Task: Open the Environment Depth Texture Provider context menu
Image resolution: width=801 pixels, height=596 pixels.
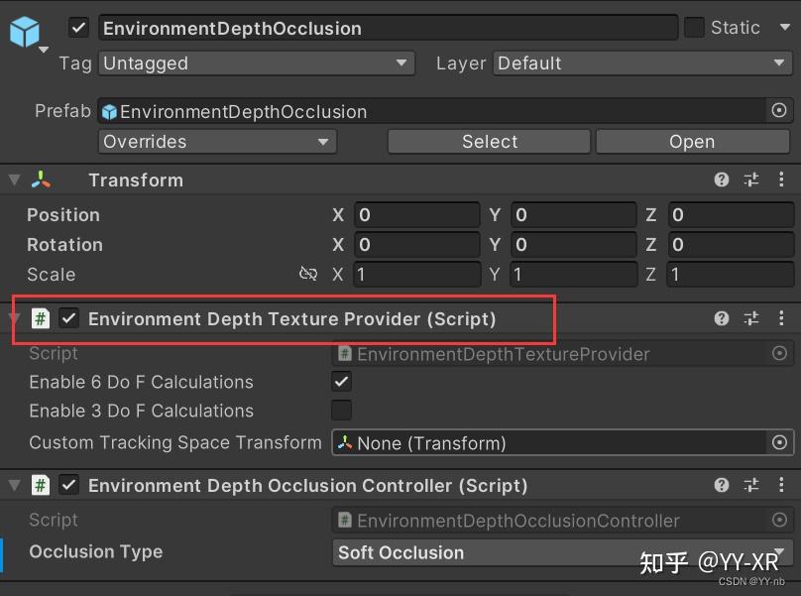Action: tap(782, 318)
